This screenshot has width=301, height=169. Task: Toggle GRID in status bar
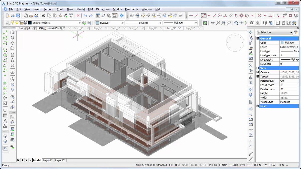click(x=194, y=165)
